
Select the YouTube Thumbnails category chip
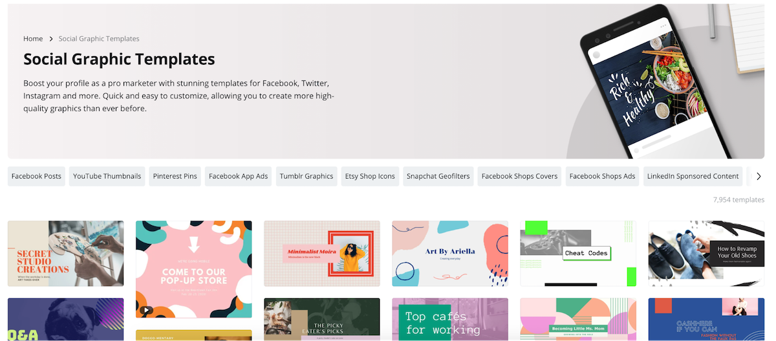tap(107, 176)
